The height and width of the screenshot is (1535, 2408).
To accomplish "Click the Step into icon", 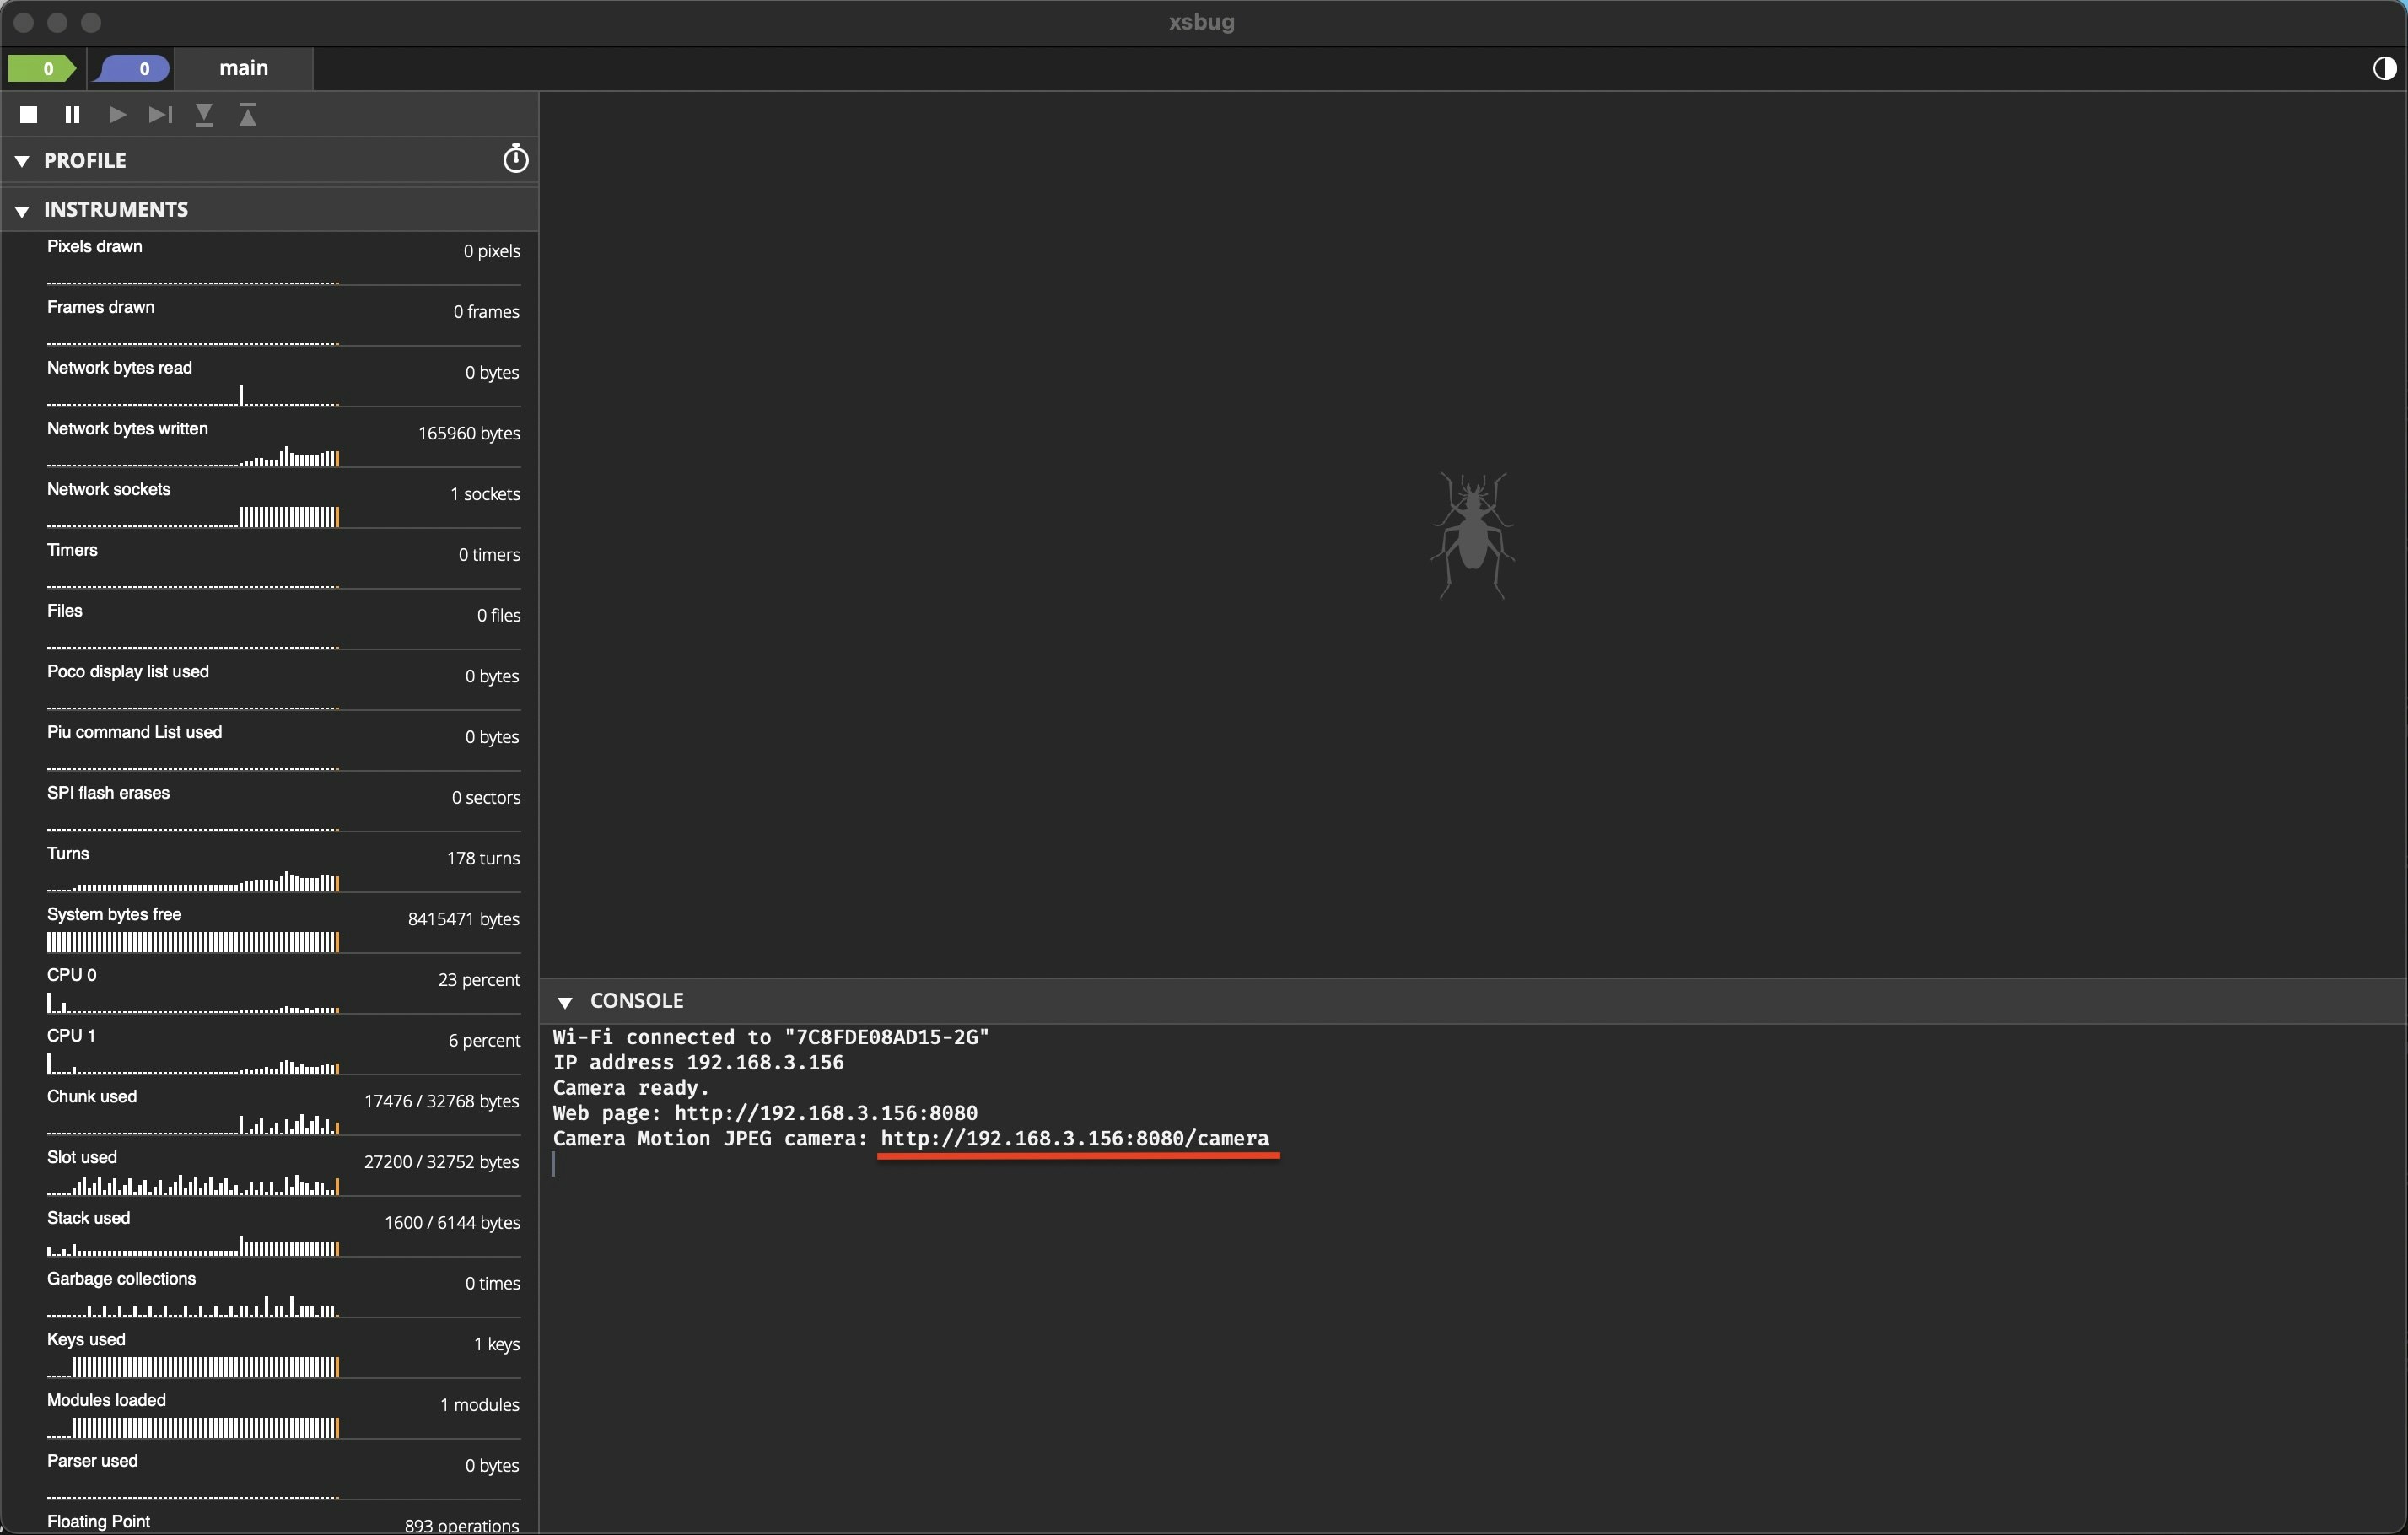I will [204, 115].
